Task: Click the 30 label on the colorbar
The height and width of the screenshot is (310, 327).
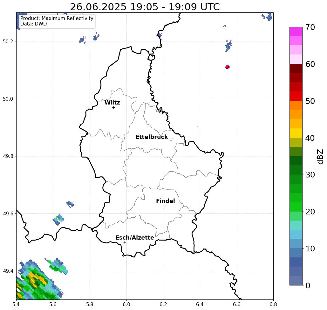Action: [310, 175]
